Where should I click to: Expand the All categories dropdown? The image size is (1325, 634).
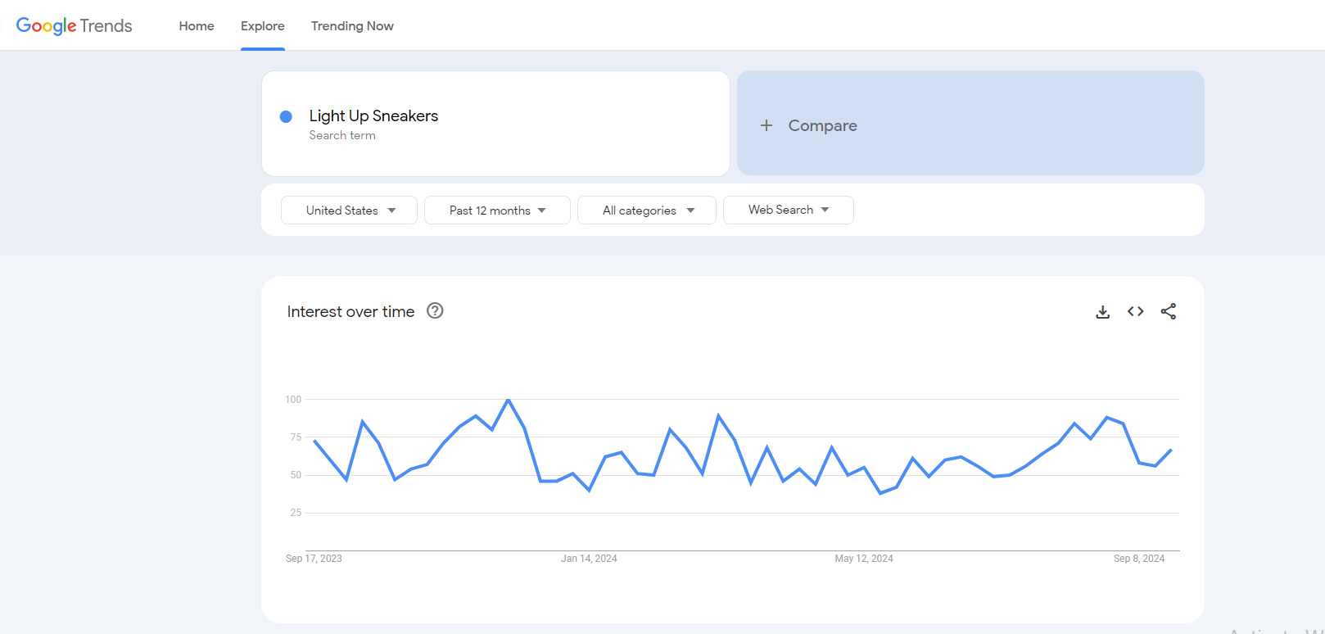[647, 211]
